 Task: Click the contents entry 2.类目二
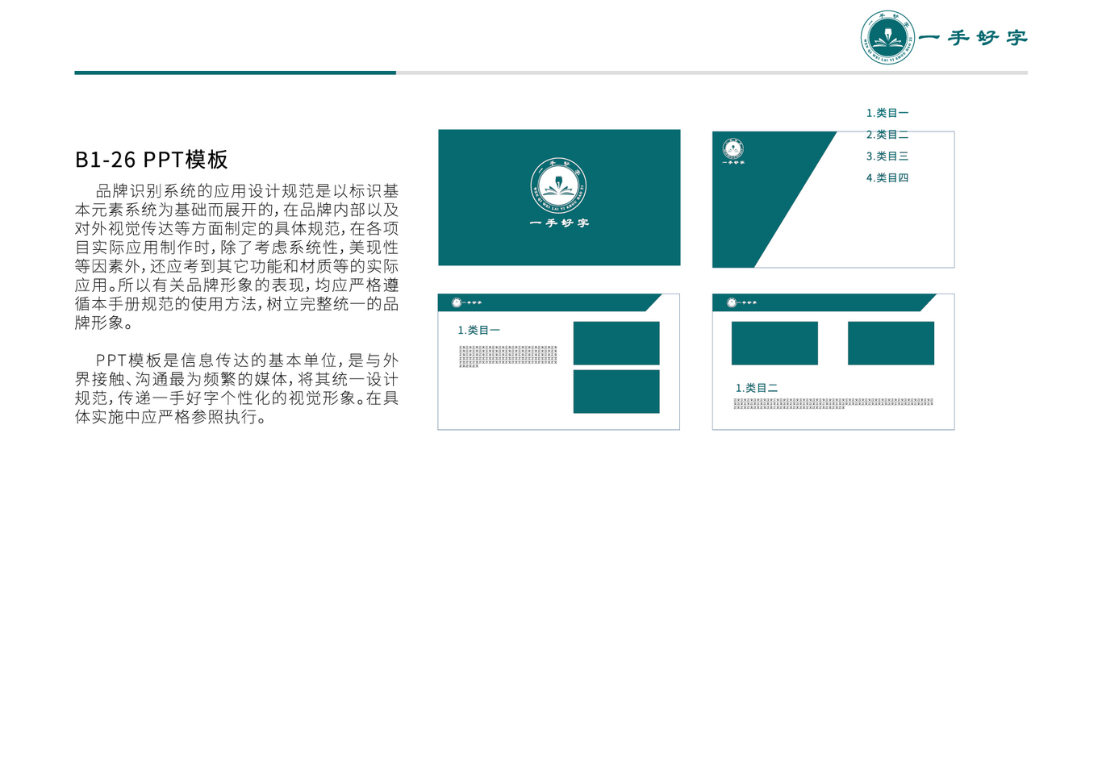887,135
